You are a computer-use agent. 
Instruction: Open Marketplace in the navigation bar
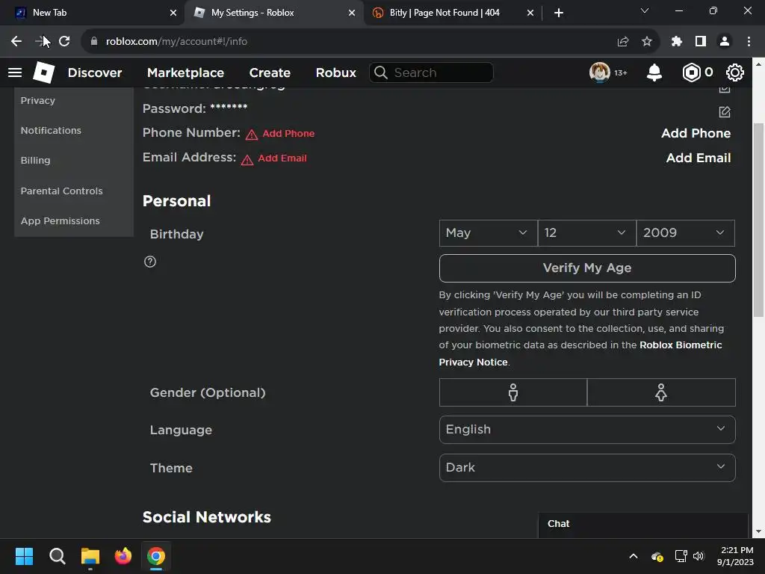pos(185,72)
